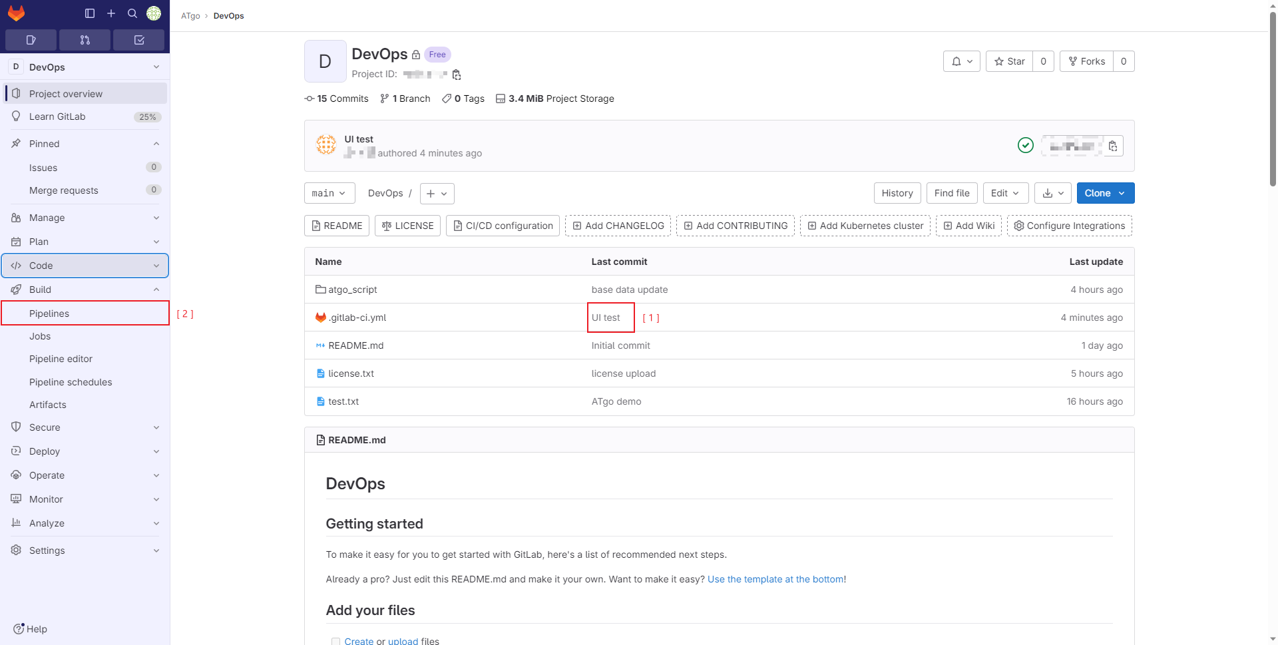This screenshot has height=645, width=1278.
Task: Click Add Kubernetes cluster
Action: coord(865,226)
